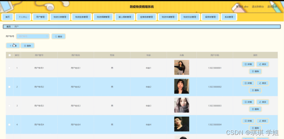Expand the 物资捐赠管理 dropdown menu

(103, 17)
